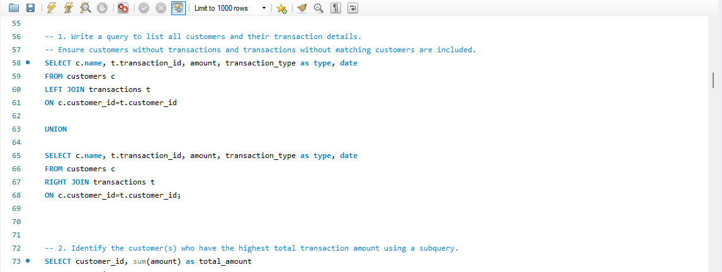The height and width of the screenshot is (272, 722).
Task: Toggle continue-on-error red stop icon
Action: click(123, 8)
